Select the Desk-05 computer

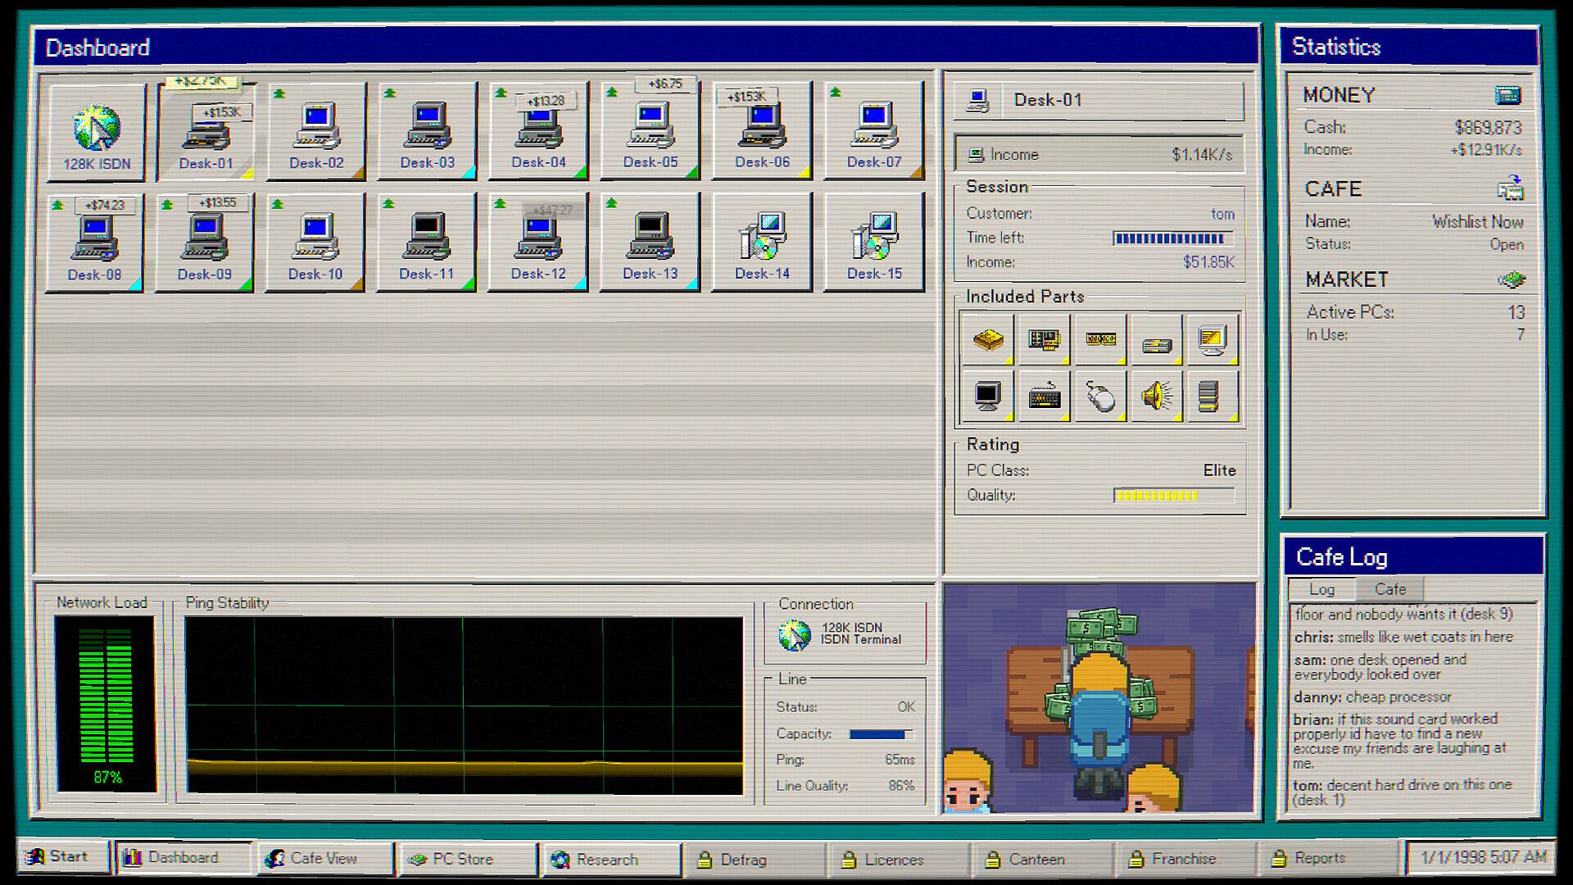[x=650, y=132]
